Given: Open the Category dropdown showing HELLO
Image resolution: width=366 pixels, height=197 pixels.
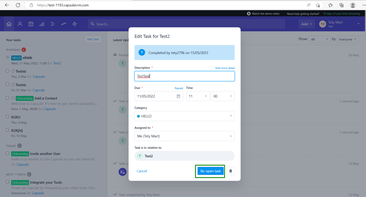Looking at the screenshot, I should [184, 116].
